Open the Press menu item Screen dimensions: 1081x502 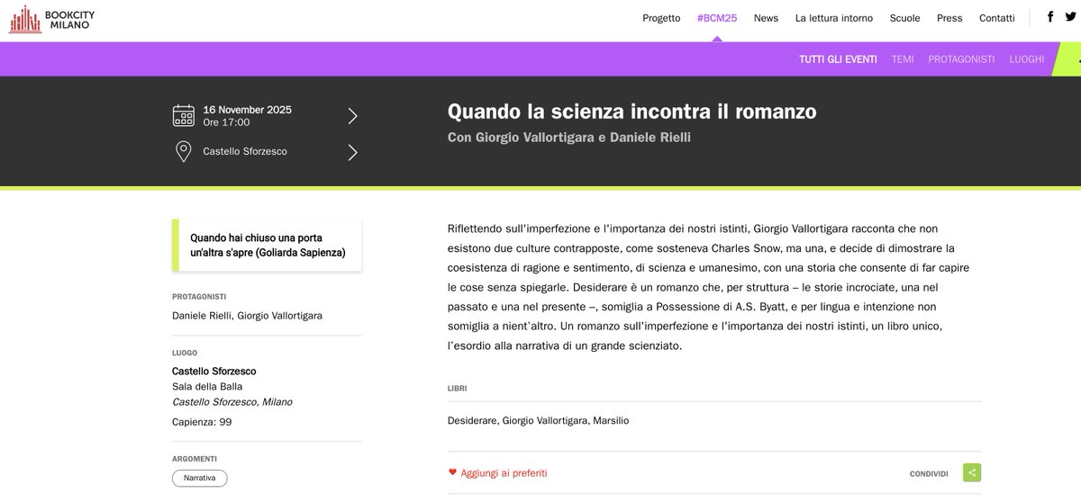(x=949, y=18)
